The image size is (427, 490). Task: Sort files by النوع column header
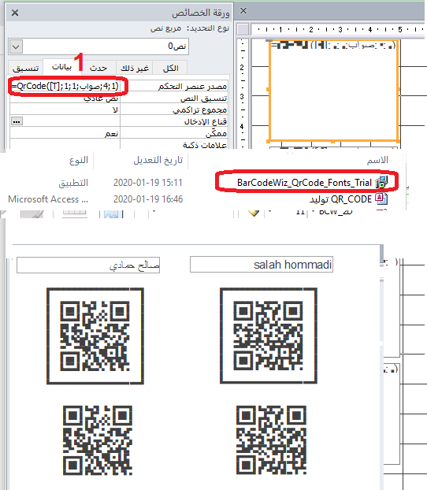click(79, 160)
